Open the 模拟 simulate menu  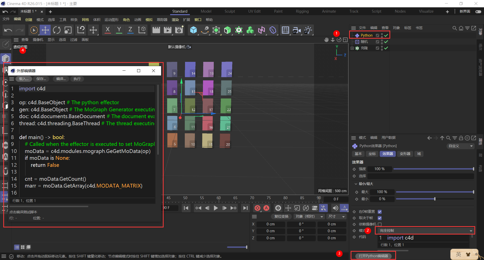(149, 20)
